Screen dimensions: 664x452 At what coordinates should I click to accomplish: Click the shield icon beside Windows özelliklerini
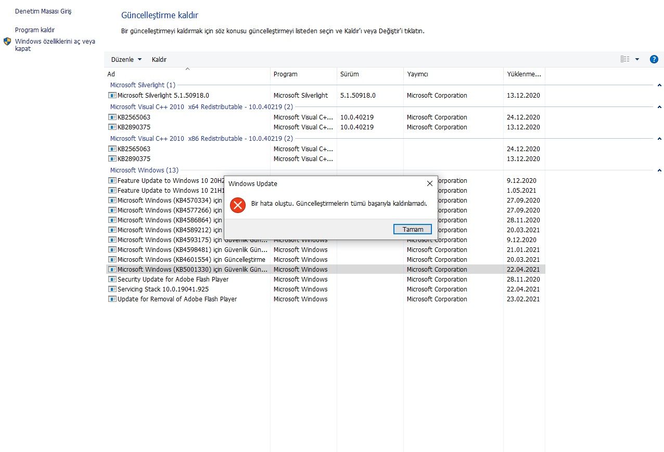(x=7, y=41)
